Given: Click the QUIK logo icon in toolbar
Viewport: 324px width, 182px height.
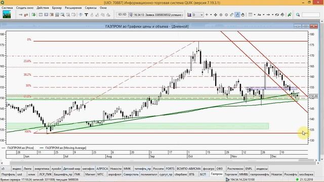Looking at the screenshot, I should point(7,15).
